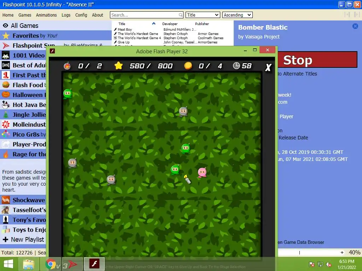
Task: Click the red Stop button
Action: pos(317,60)
